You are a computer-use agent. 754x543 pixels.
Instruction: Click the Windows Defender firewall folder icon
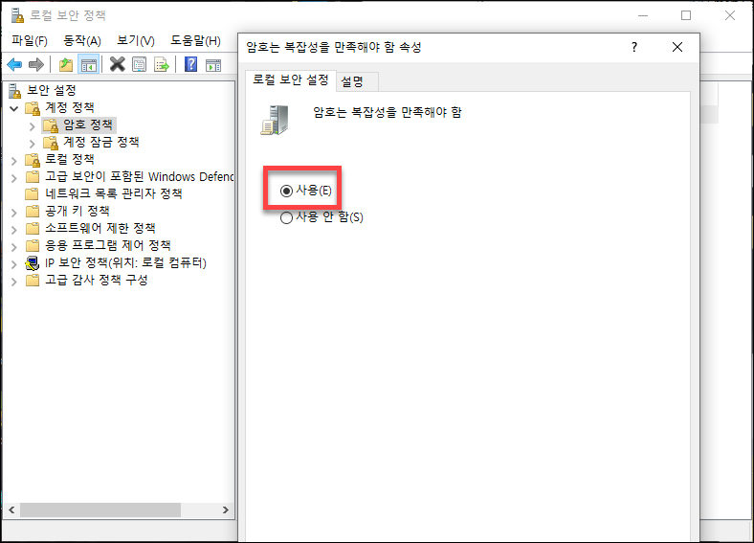(33, 176)
